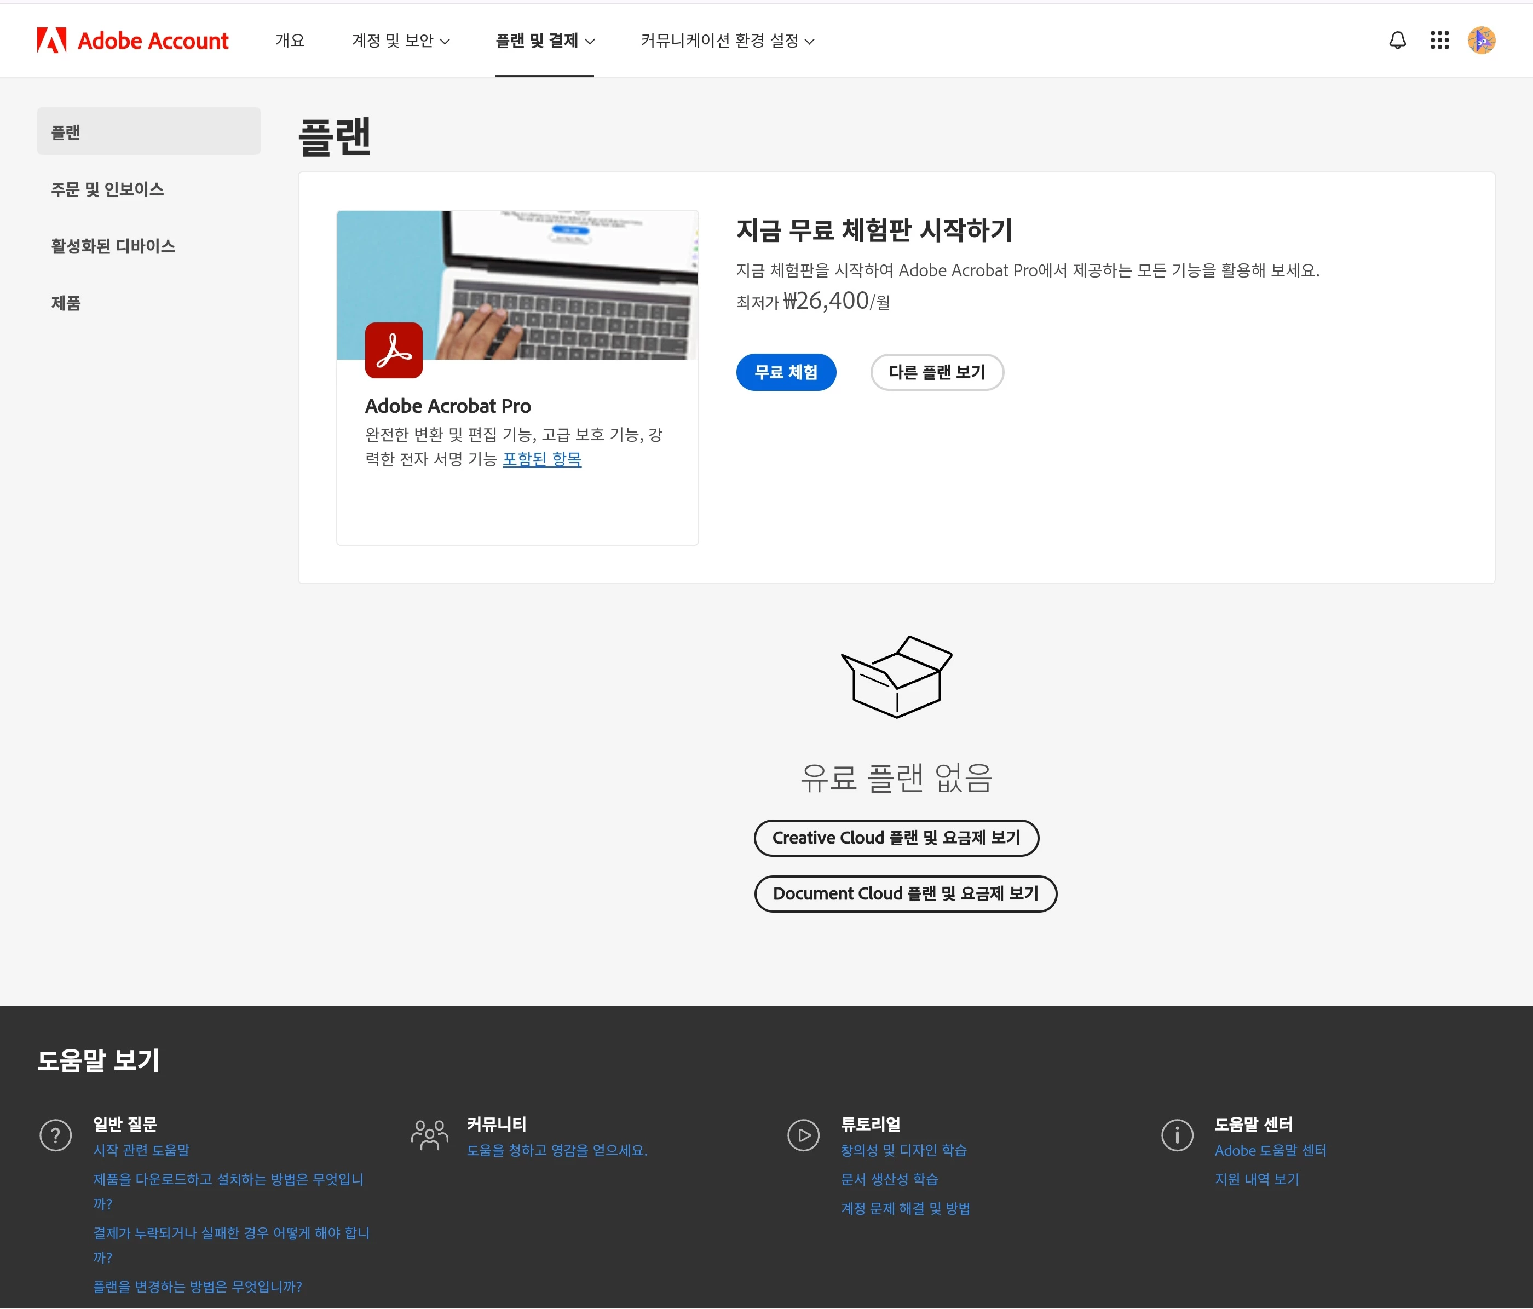The image size is (1533, 1309).
Task: Click the 다른 플랜 보기 button
Action: 937,372
